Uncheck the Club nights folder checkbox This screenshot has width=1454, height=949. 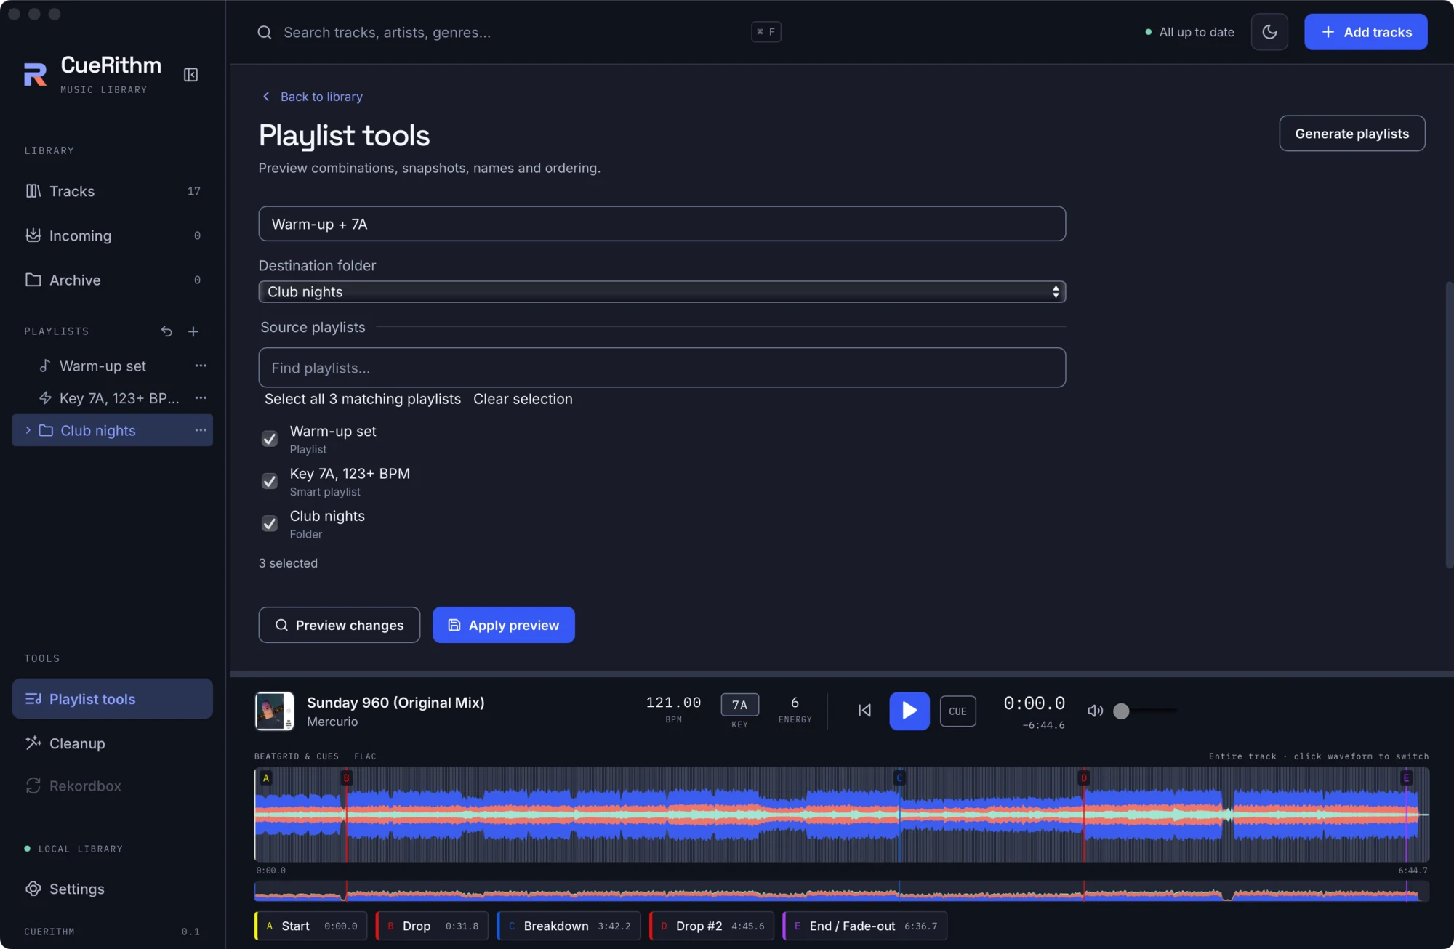tap(270, 524)
